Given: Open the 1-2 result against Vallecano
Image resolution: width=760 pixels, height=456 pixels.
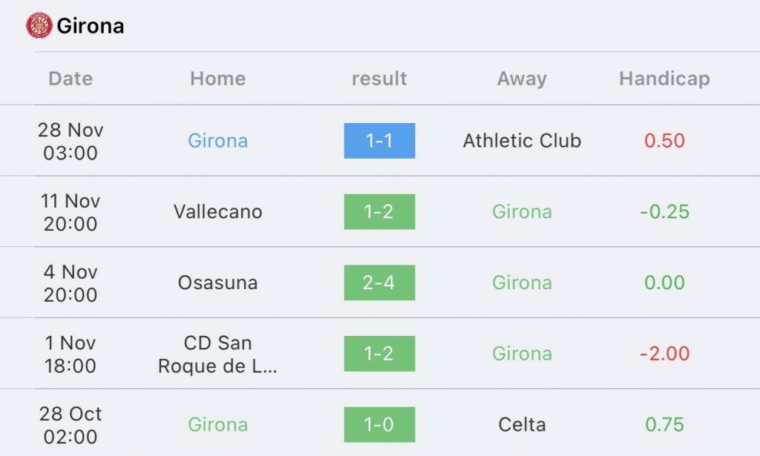Looking at the screenshot, I should (x=379, y=211).
